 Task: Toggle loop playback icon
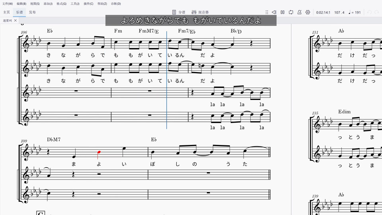(x=291, y=12)
